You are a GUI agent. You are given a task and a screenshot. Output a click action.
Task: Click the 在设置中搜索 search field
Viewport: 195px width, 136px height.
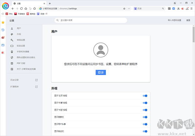(x=91, y=20)
